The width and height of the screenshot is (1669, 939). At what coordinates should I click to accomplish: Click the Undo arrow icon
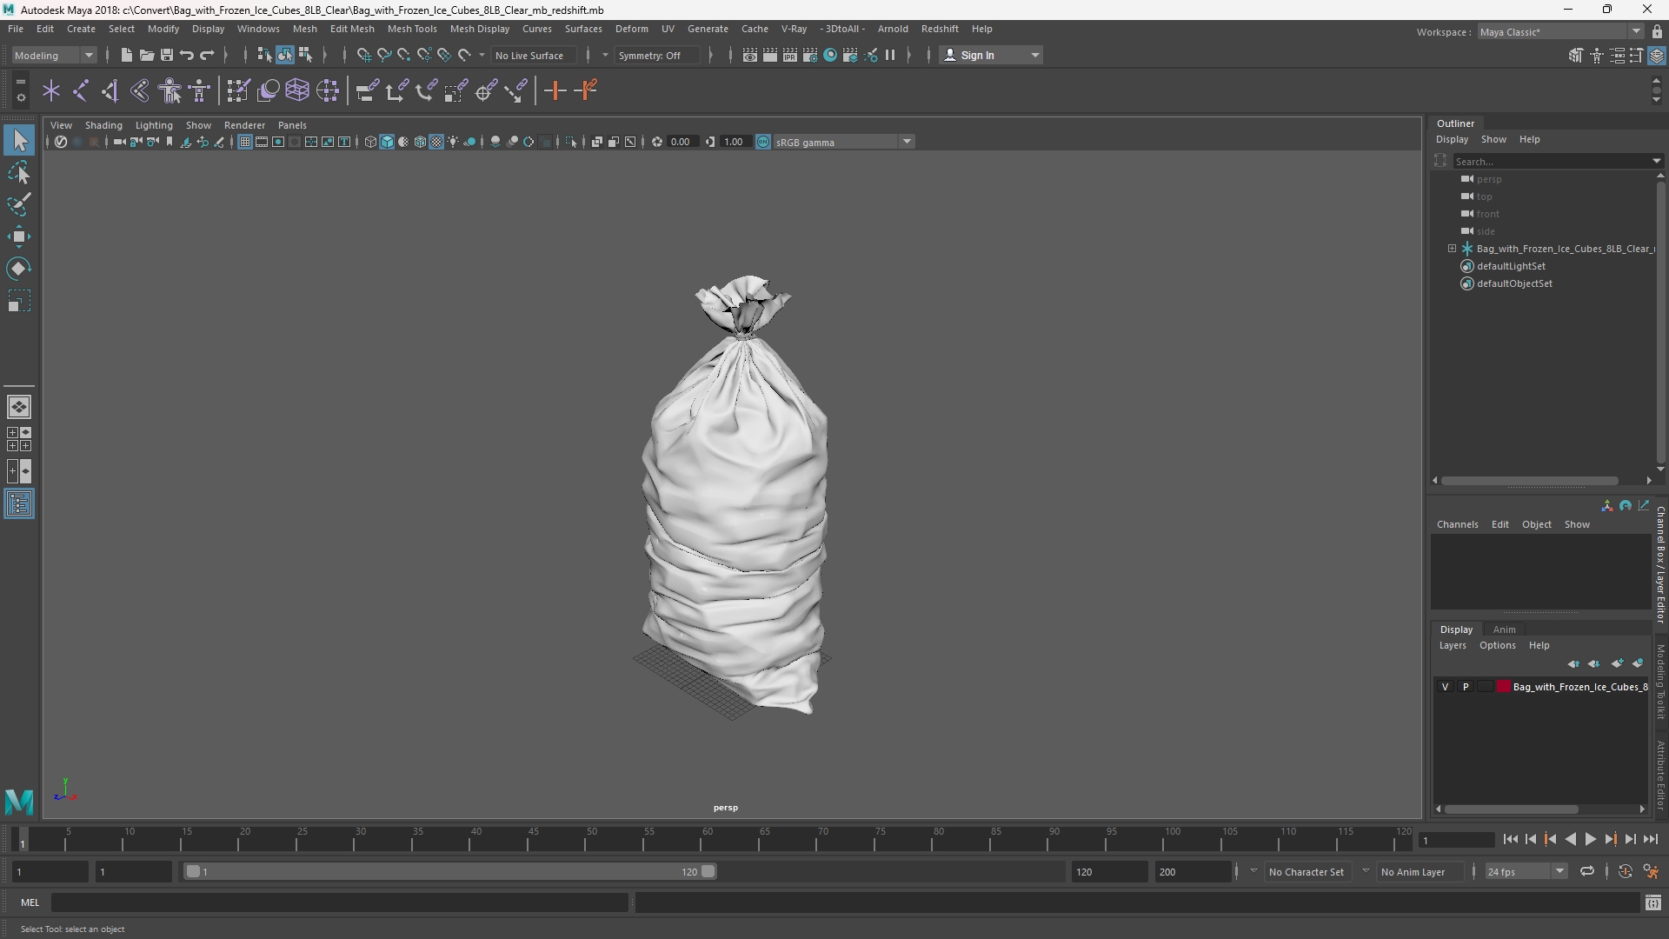(x=187, y=55)
